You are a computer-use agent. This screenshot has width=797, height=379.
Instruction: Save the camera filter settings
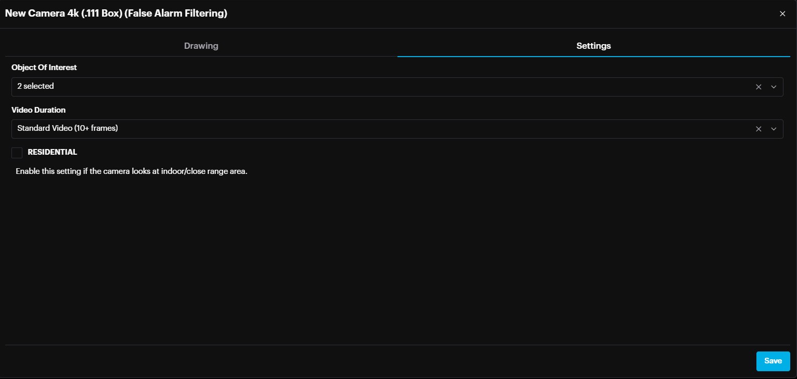[x=773, y=361]
